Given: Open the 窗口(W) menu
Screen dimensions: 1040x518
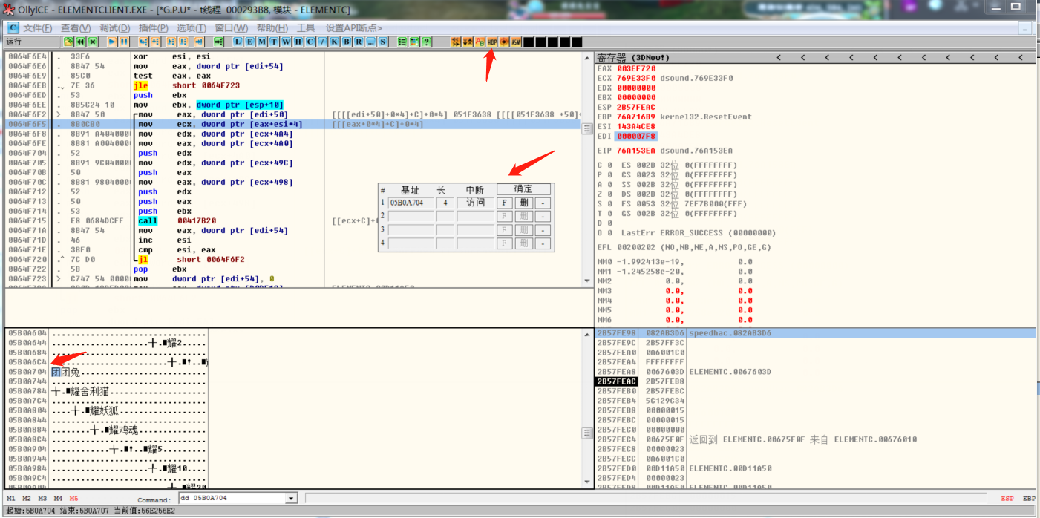Looking at the screenshot, I should (x=232, y=28).
